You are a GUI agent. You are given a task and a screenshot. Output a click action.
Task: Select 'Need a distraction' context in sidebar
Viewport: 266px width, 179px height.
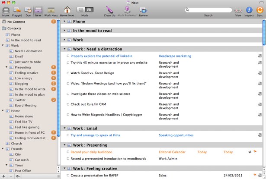29,51
